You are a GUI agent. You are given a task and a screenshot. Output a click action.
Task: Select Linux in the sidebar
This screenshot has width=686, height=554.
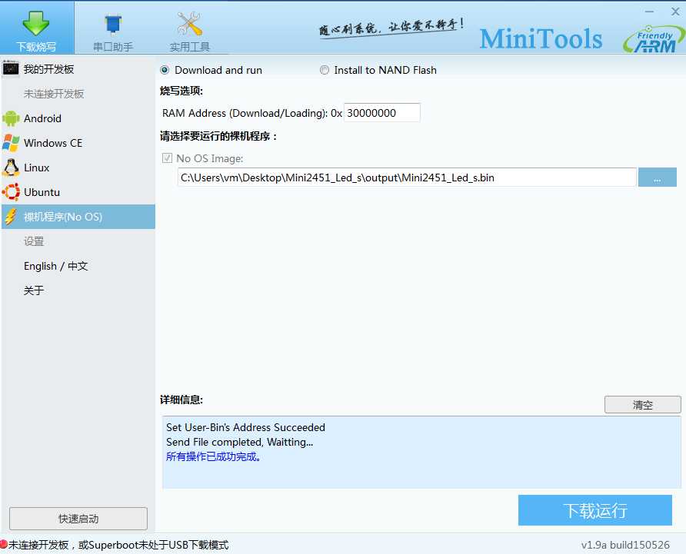[78, 168]
